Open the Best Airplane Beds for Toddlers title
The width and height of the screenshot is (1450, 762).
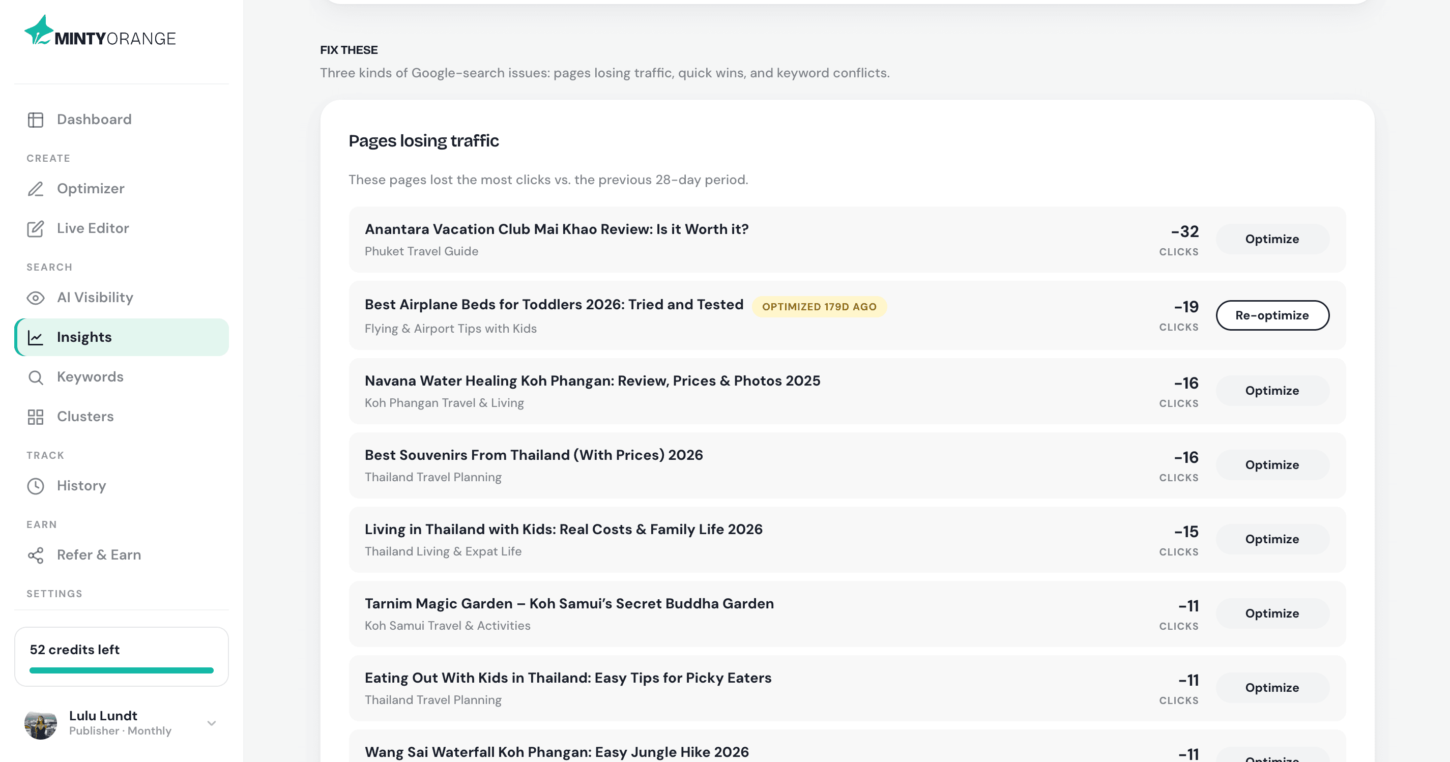point(554,305)
